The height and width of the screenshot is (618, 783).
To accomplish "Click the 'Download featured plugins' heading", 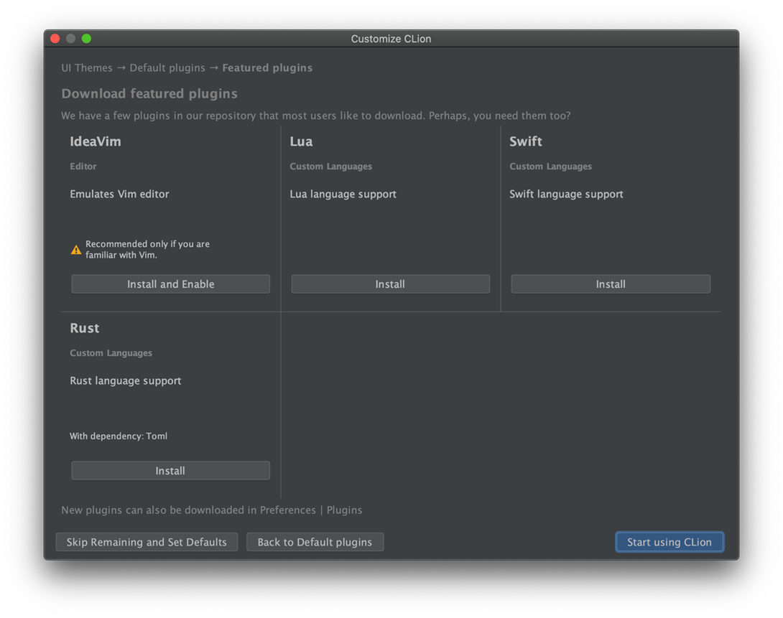I will 149,94.
